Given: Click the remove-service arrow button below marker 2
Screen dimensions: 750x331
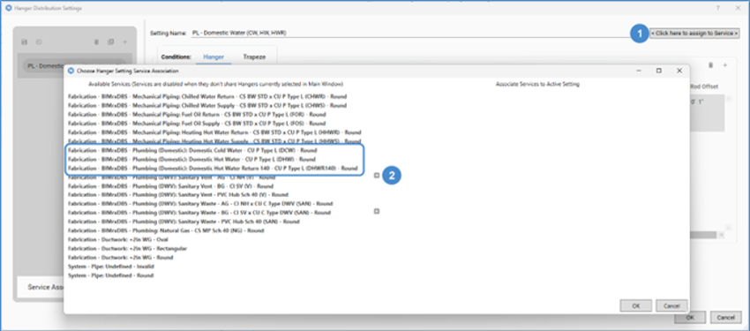Looking at the screenshot, I should 377,211.
